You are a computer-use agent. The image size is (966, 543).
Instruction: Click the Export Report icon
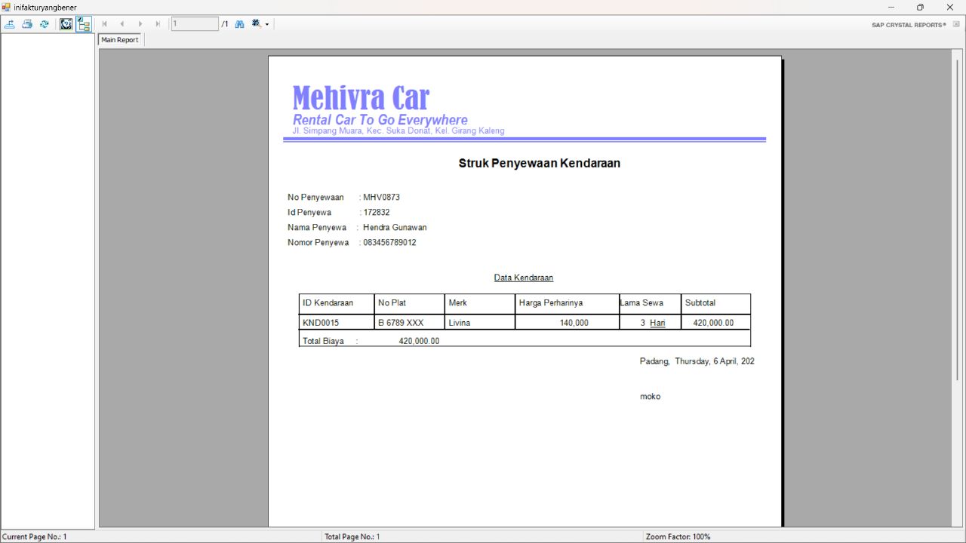click(x=10, y=23)
